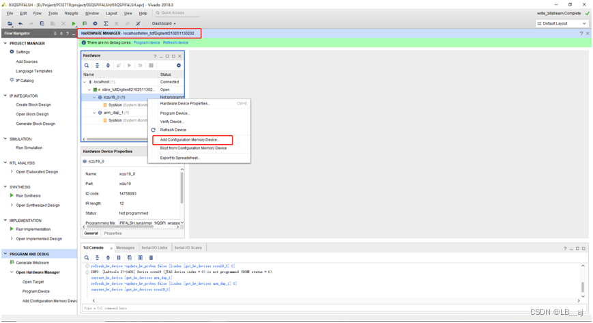
Task: Click Run Simulation in Flow Navigator
Action: [29, 148]
